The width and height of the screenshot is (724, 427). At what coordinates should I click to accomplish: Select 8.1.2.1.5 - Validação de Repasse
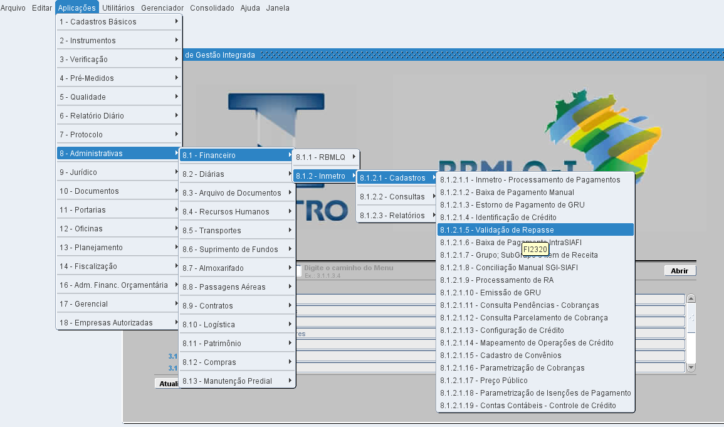click(535, 230)
